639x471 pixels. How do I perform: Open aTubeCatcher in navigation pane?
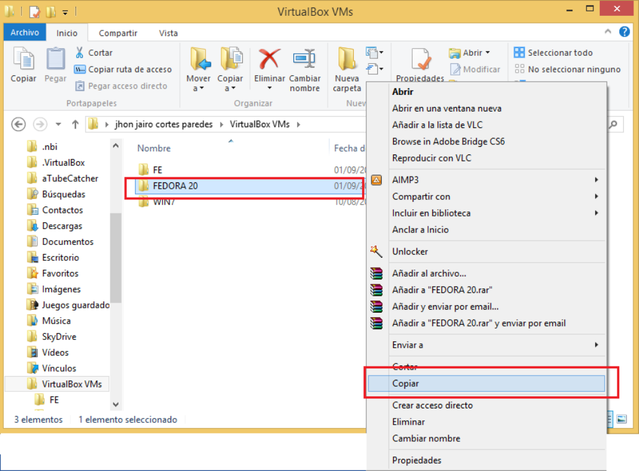pos(70,179)
